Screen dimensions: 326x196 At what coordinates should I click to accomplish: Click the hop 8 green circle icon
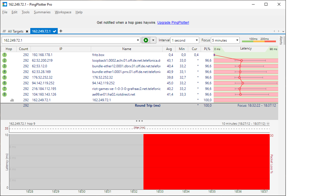tap(4, 94)
